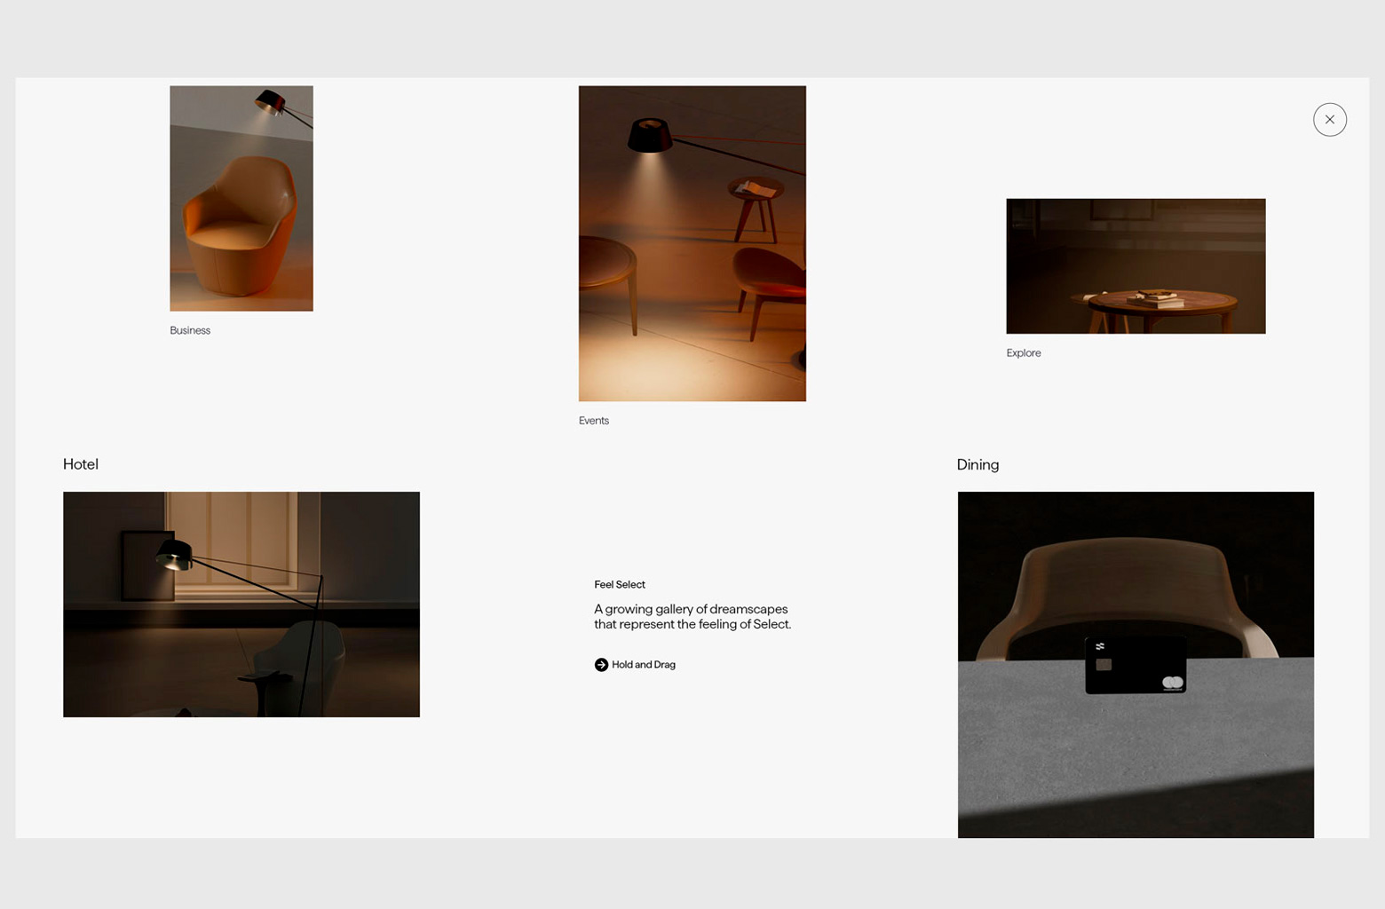Click the Dining heading
The height and width of the screenshot is (909, 1385).
977,465
